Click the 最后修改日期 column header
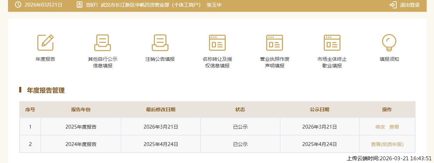 pos(161,109)
